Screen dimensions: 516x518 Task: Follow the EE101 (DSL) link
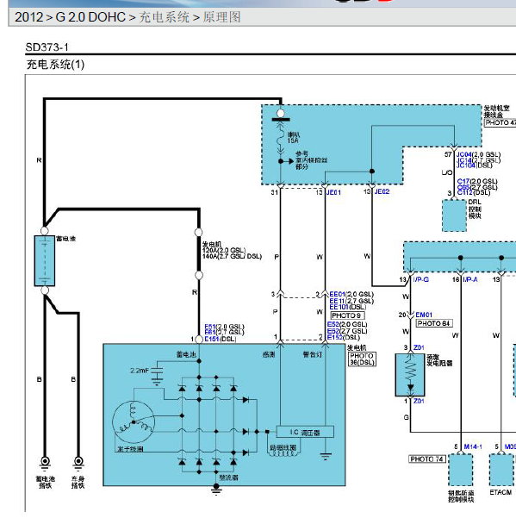pos(339,307)
